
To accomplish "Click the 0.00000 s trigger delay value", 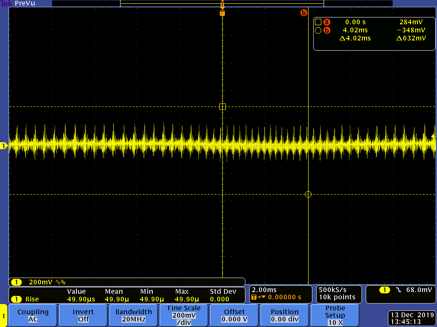I will click(x=285, y=297).
